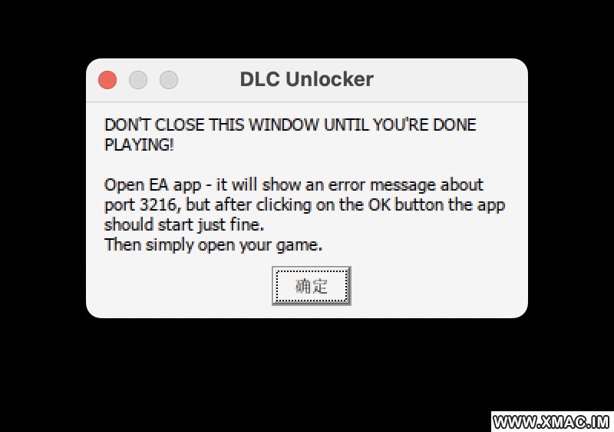Confirm the dialog with the 确定 button

tap(312, 286)
